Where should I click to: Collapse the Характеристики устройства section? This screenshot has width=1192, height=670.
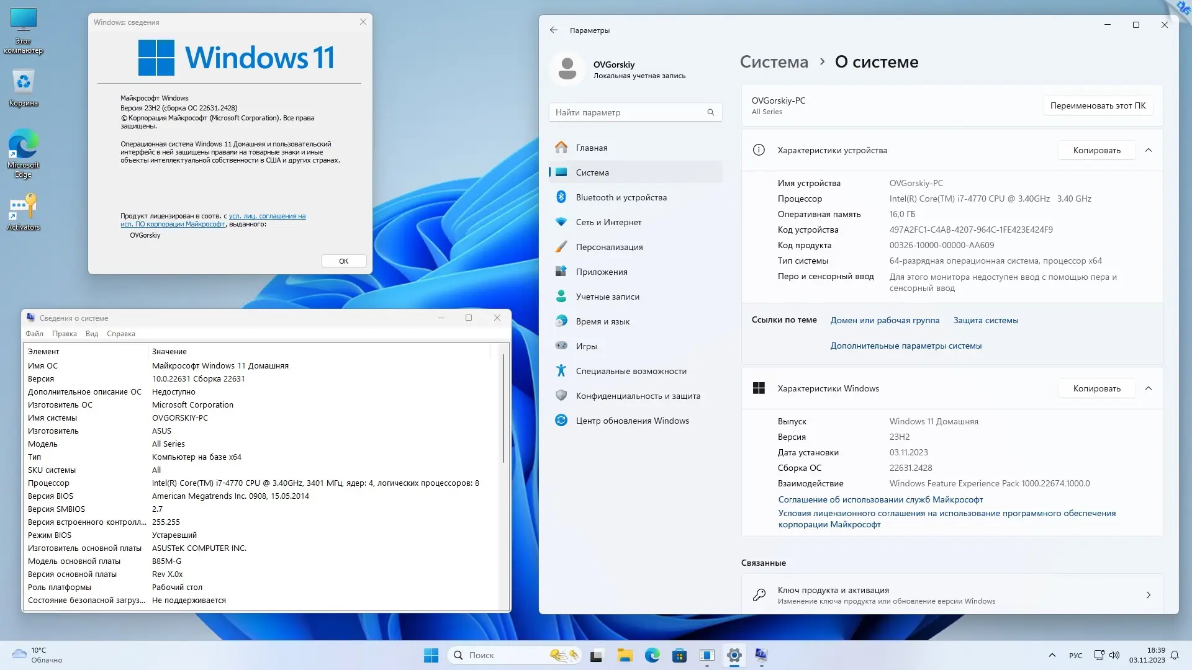click(1149, 150)
